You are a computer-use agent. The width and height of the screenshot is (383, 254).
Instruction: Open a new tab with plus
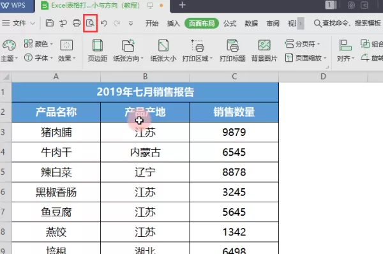[182, 5]
